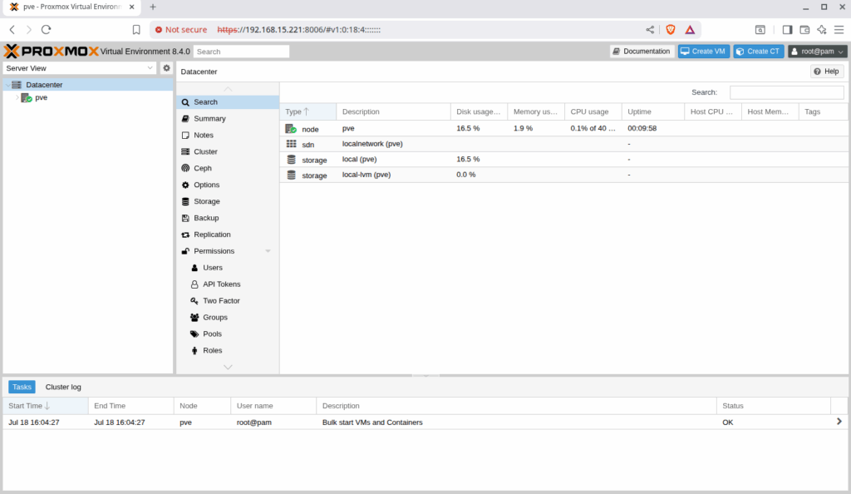Click the Brave shields lion icon
851x494 pixels.
(671, 29)
